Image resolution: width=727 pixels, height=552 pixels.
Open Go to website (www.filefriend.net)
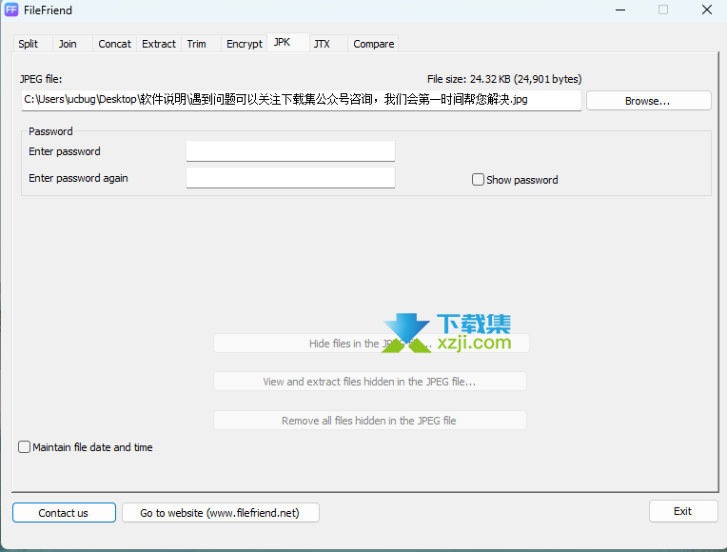pyautogui.click(x=220, y=513)
